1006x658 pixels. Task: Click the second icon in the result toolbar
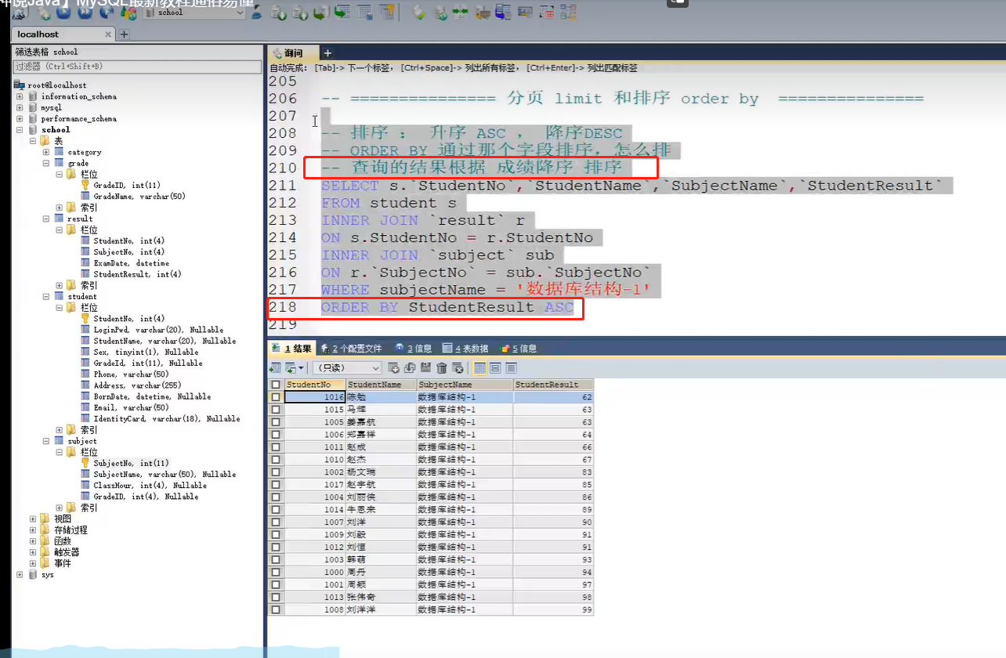[291, 367]
